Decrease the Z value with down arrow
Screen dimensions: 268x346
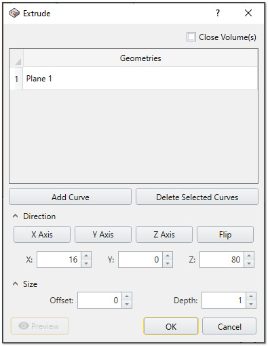coord(249,263)
